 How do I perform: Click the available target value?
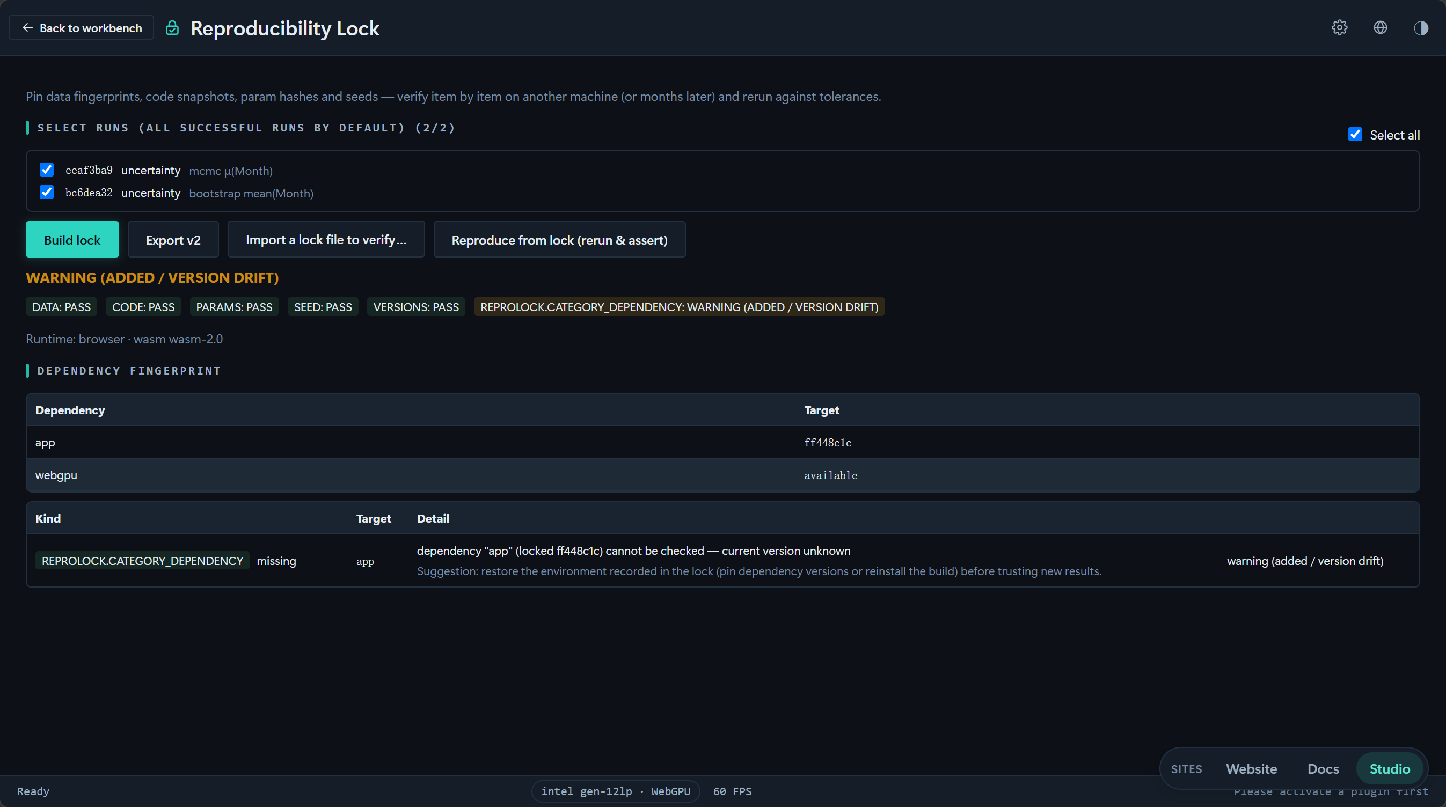(830, 475)
